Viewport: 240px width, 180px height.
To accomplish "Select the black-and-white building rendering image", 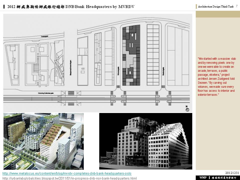I will 145,141.
